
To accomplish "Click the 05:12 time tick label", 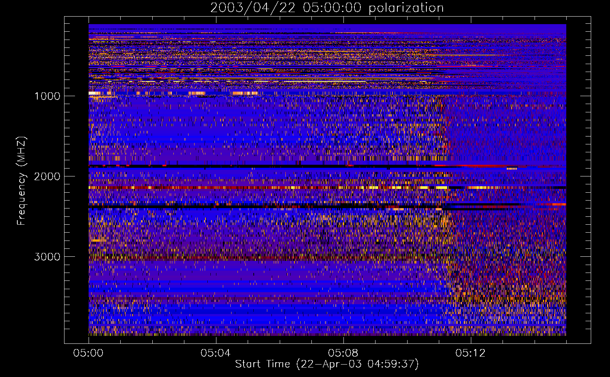I will (471, 353).
